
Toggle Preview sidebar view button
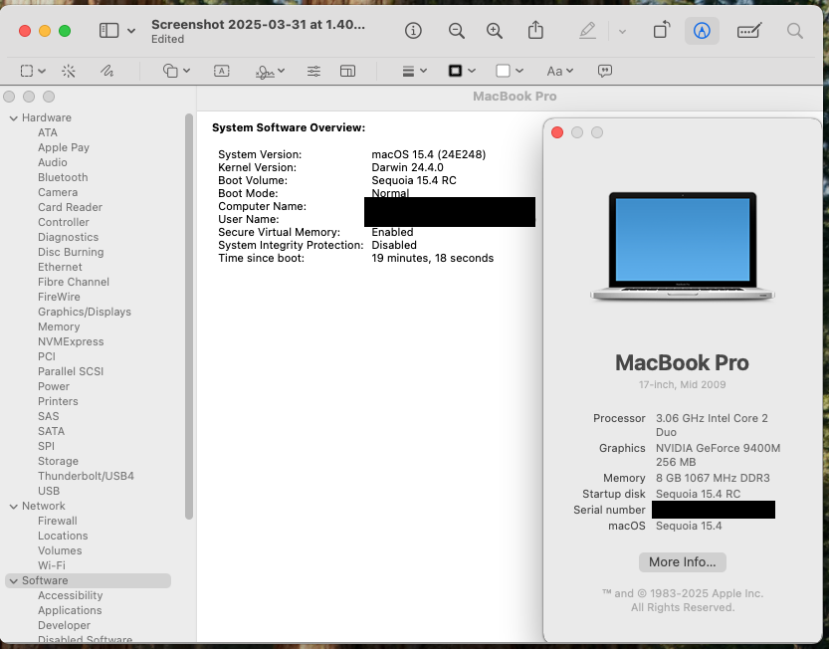tap(108, 31)
